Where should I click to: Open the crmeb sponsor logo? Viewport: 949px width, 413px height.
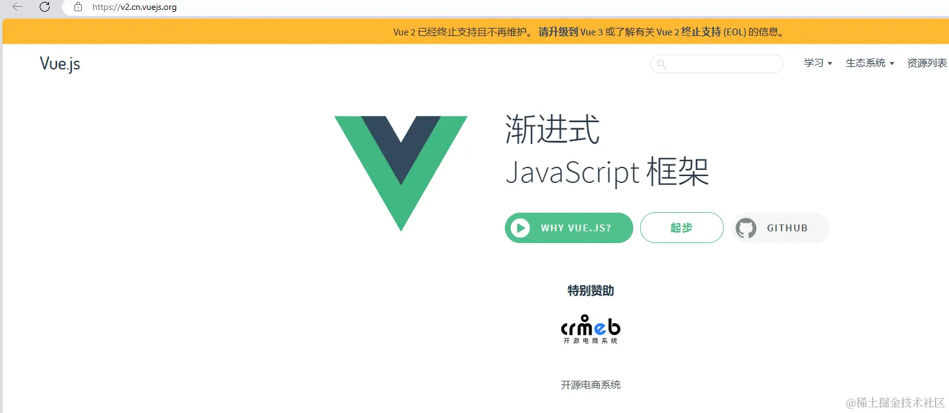pyautogui.click(x=590, y=329)
